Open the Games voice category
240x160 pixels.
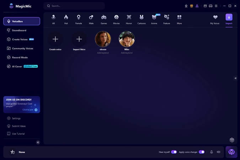pyautogui.click(x=104, y=19)
